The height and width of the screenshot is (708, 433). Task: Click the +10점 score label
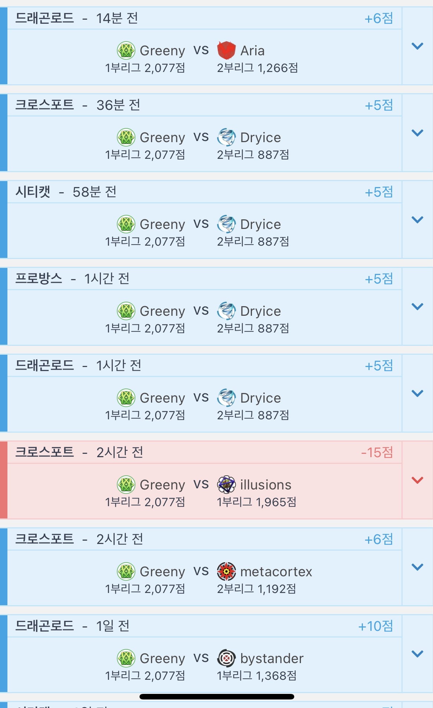(375, 626)
